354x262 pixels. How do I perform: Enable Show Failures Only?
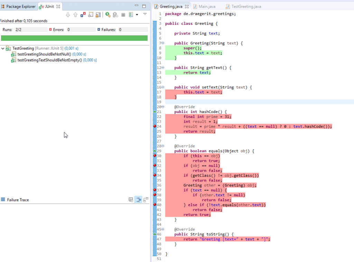coord(82,14)
